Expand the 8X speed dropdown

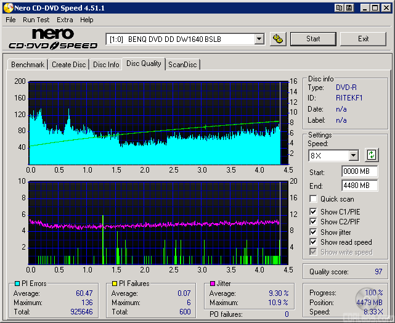353,156
